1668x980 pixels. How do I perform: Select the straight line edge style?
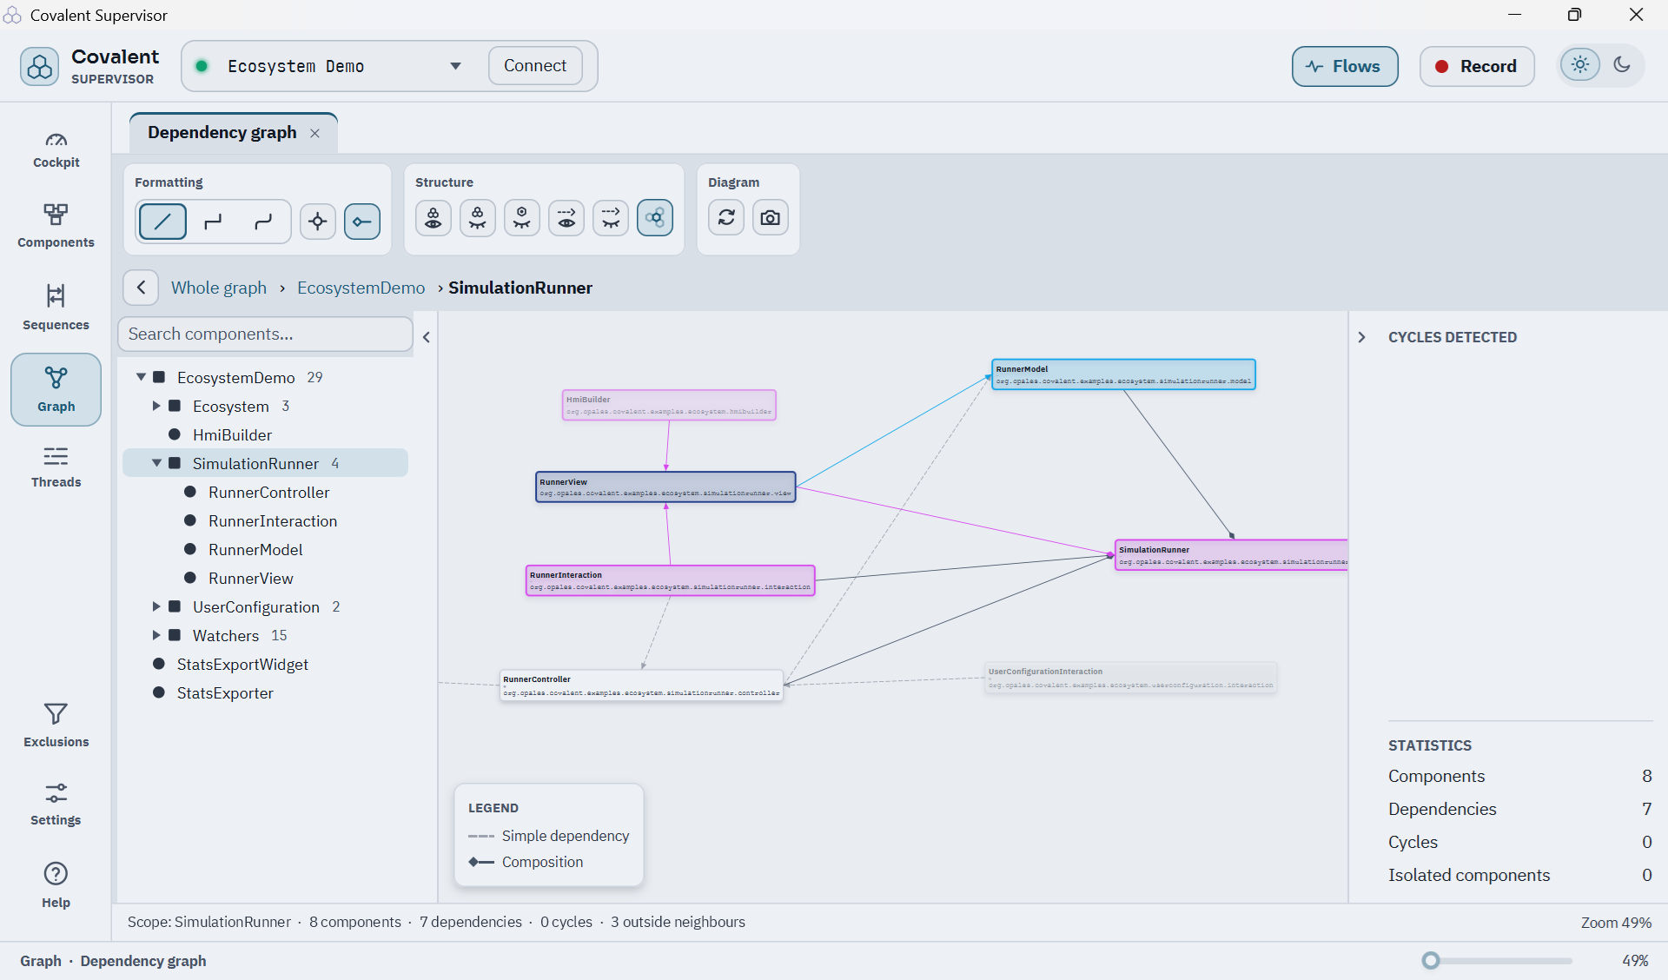coord(162,222)
